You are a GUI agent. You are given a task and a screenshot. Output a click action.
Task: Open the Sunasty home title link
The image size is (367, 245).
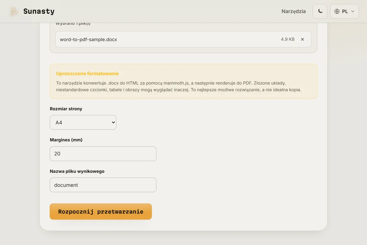[39, 11]
